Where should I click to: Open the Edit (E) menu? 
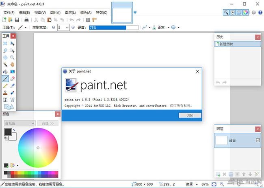(x=24, y=13)
